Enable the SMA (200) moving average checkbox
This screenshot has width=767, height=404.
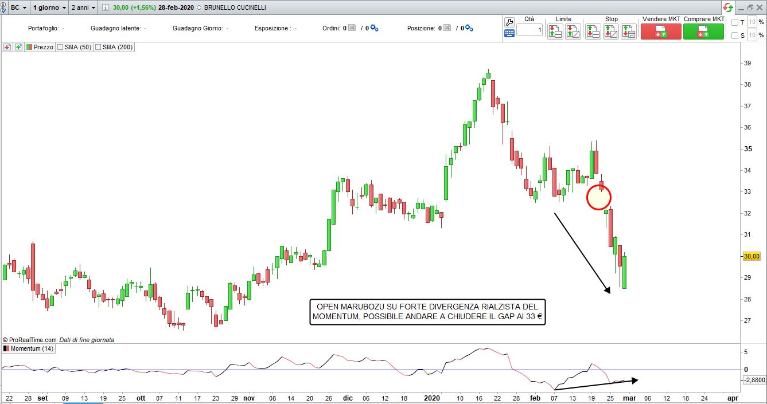98,47
